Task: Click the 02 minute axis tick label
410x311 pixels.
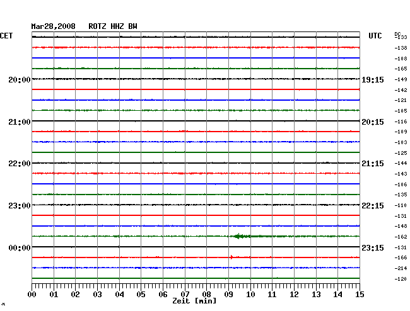Action: (75, 294)
